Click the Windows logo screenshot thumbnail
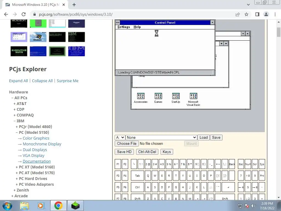281x211 pixels. click(x=38, y=37)
